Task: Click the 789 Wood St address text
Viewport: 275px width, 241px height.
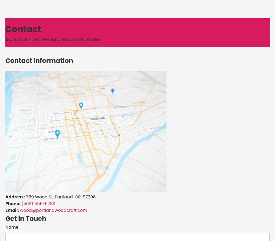Action: pyautogui.click(x=61, y=197)
